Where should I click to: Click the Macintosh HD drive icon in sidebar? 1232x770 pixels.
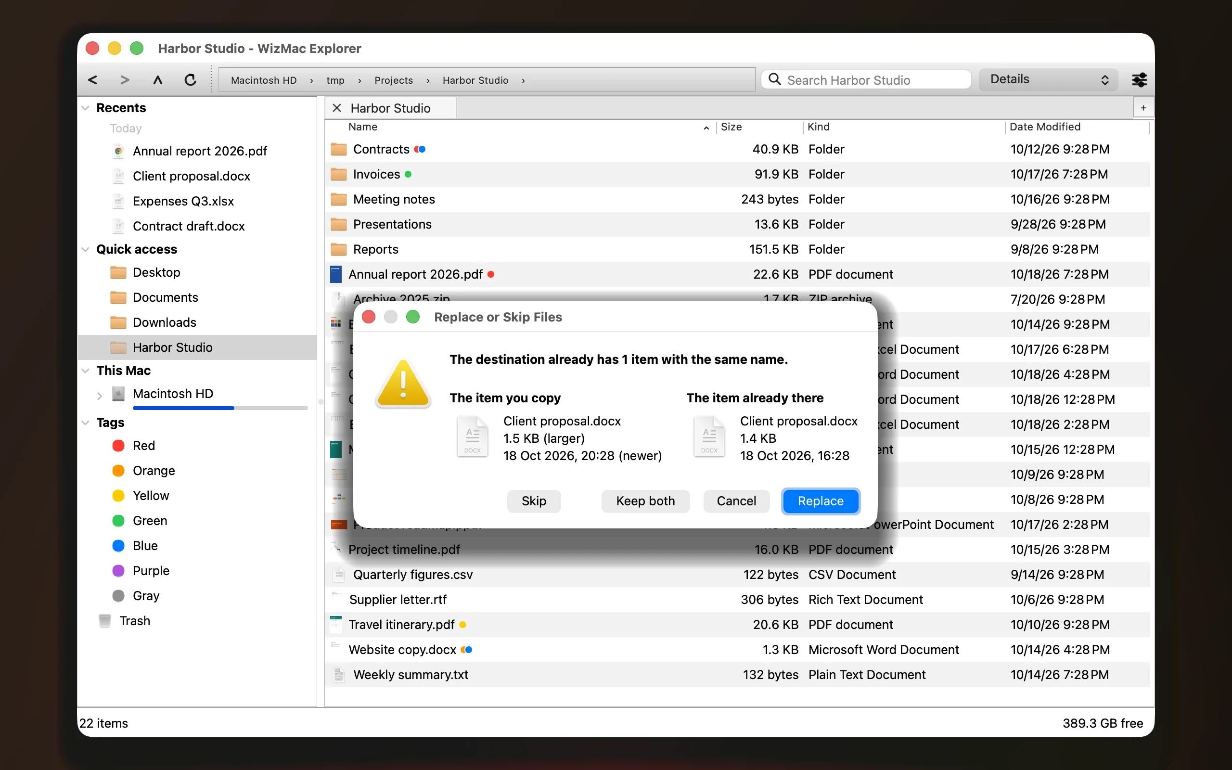point(118,394)
